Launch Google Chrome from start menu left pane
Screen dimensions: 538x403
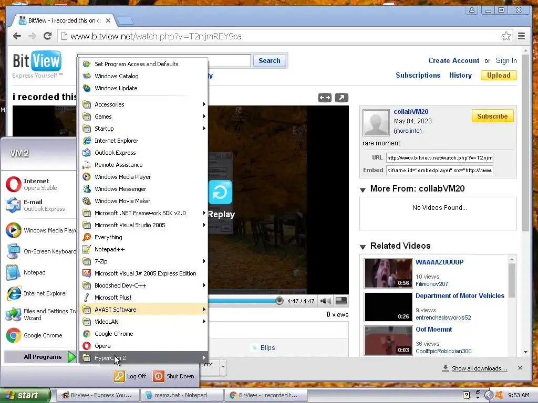coord(39,335)
